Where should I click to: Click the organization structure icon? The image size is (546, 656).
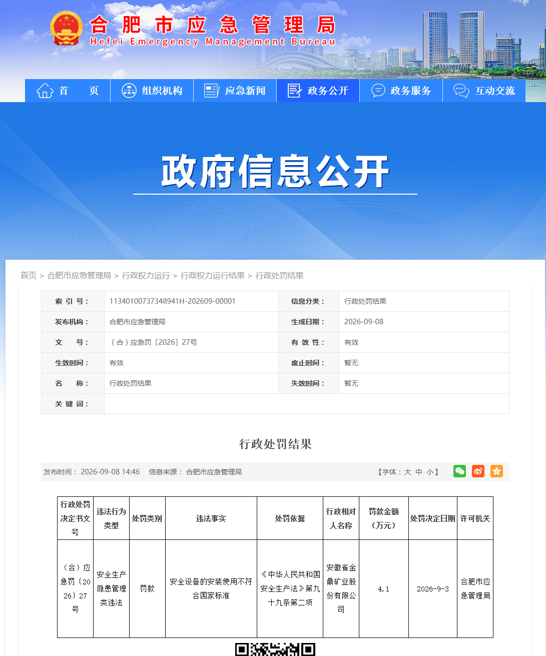[x=129, y=91]
